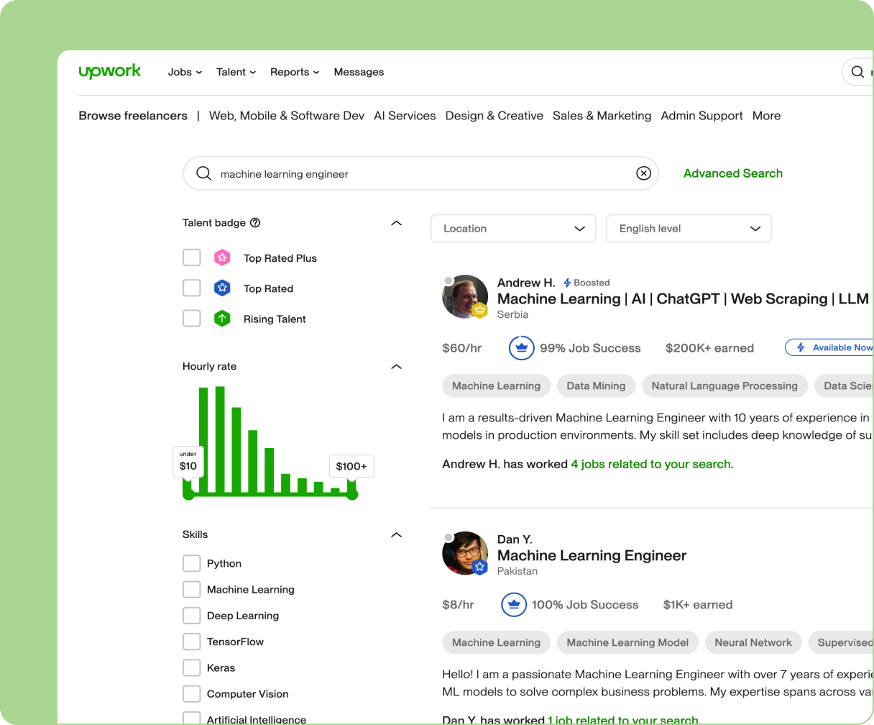Click the Advanced Search link
Image resolution: width=874 pixels, height=725 pixels.
733,173
